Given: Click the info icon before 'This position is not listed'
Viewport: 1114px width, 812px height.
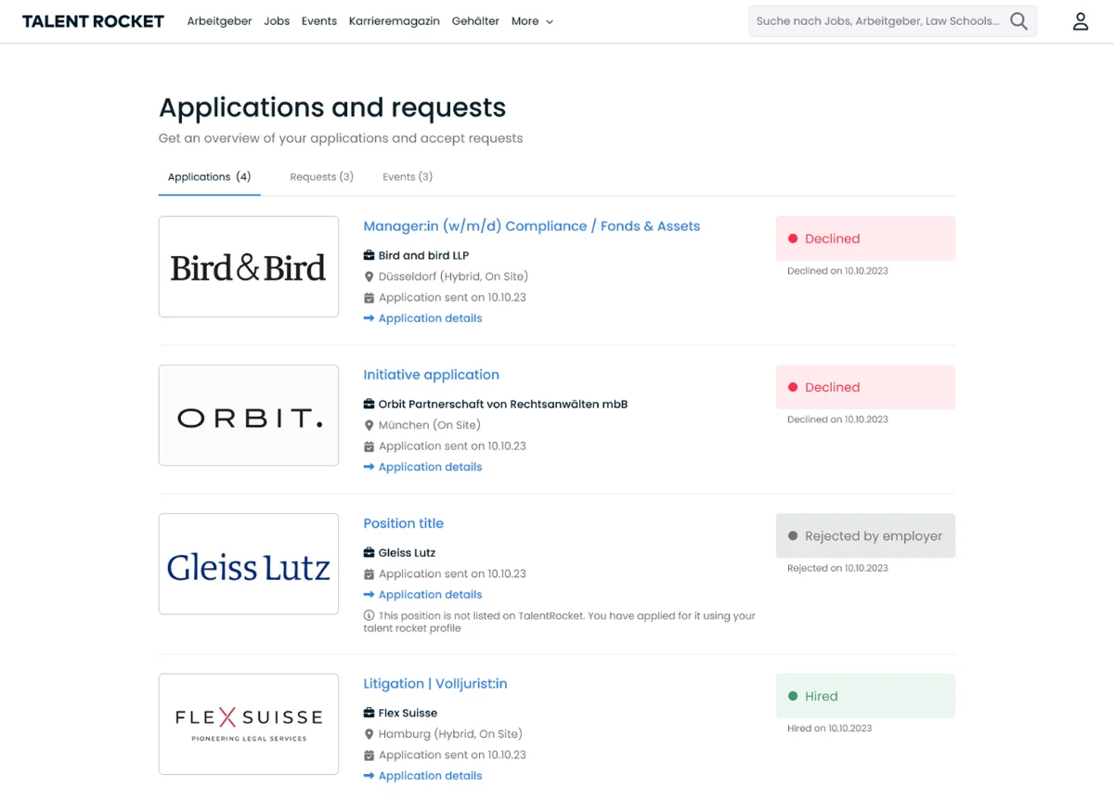Looking at the screenshot, I should tap(369, 615).
